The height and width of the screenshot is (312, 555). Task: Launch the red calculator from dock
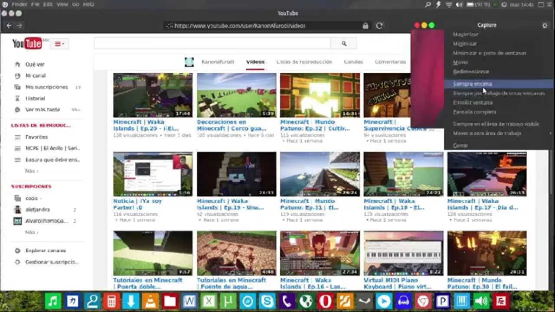111,301
